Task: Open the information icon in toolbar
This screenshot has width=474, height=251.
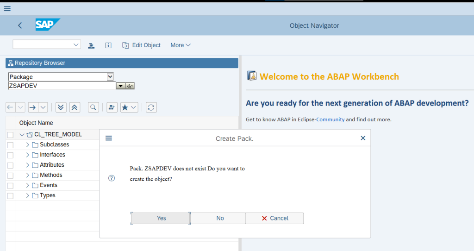Action: pyautogui.click(x=108, y=45)
